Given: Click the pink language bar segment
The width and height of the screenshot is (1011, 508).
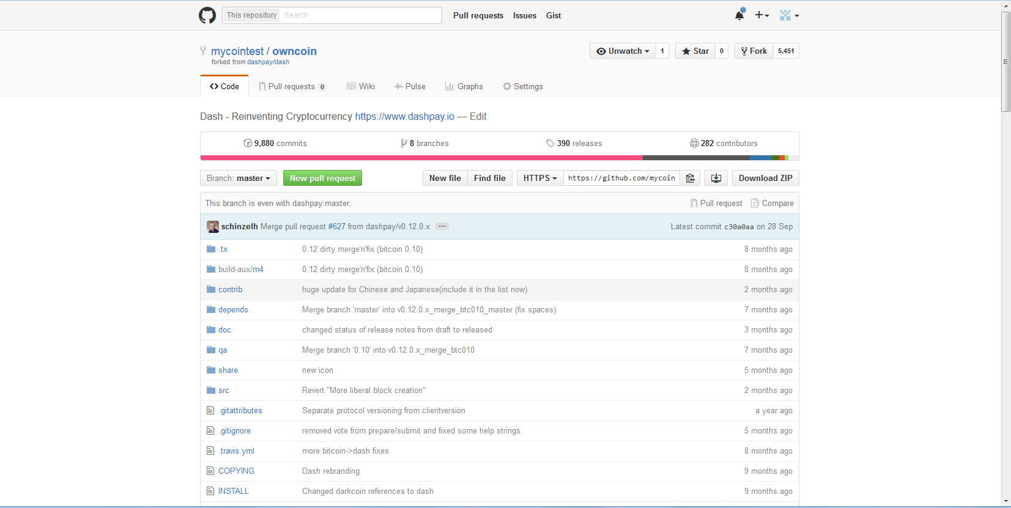Looking at the screenshot, I should 421,158.
